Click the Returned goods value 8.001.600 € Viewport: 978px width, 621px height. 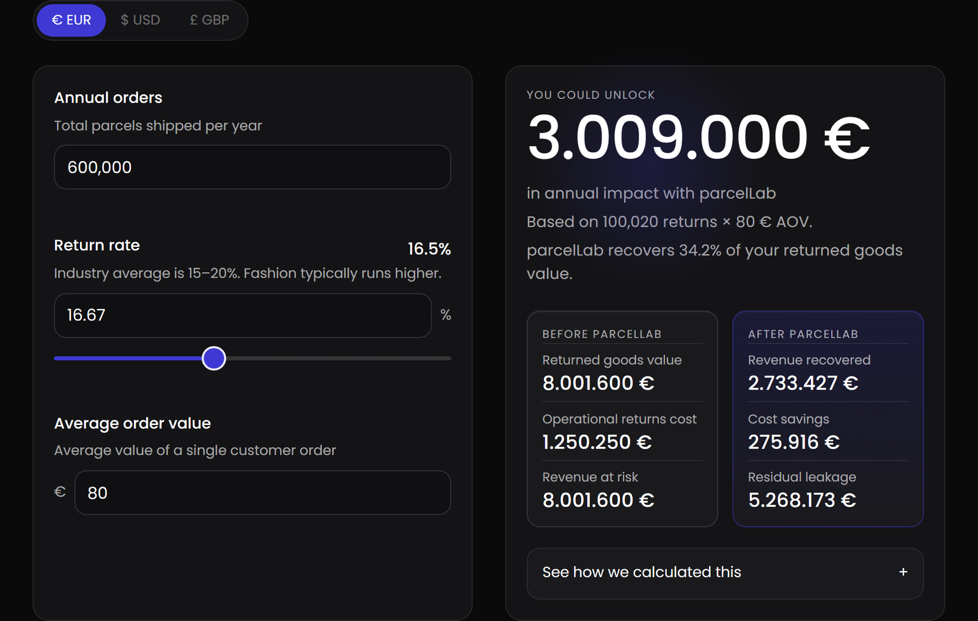tap(598, 383)
